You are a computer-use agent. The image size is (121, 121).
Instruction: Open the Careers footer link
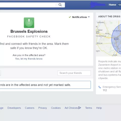(29, 108)
